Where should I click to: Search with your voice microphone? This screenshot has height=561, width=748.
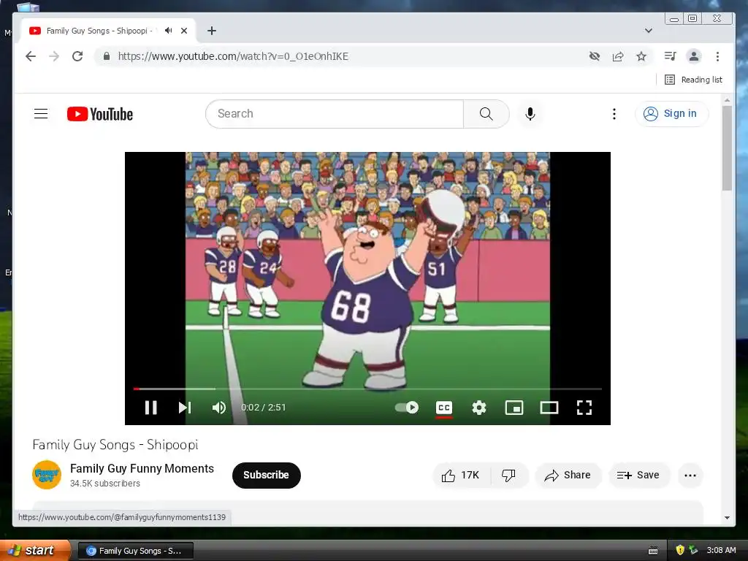530,113
